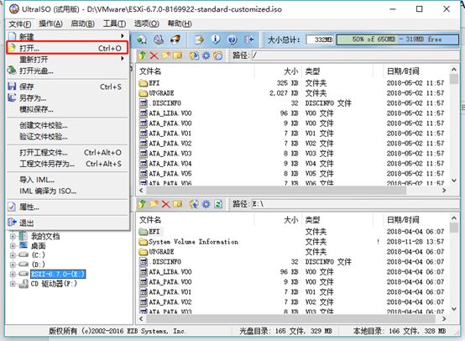Open the 选项(O) menu

tap(147, 24)
